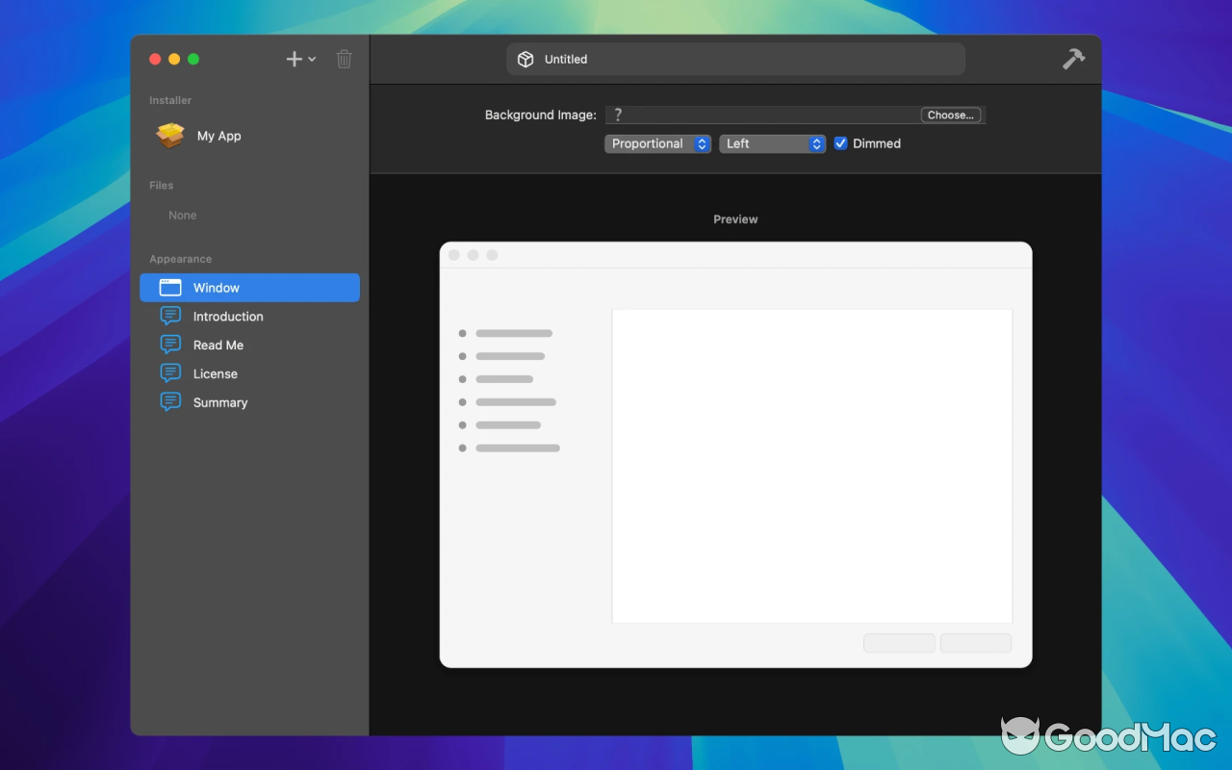Viewport: 1232px width, 770px height.
Task: Click the window icon next to Window
Action: [x=168, y=287]
